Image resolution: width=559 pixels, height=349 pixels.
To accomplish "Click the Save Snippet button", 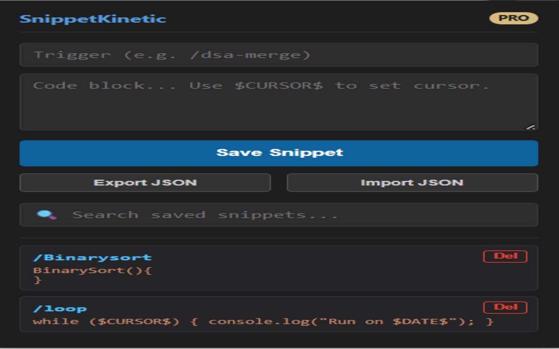I will [279, 153].
